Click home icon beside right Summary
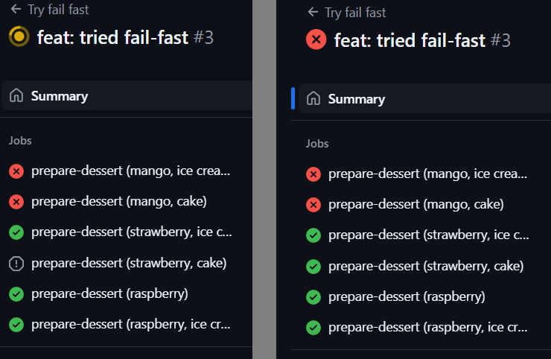The width and height of the screenshot is (551, 359). tap(313, 99)
